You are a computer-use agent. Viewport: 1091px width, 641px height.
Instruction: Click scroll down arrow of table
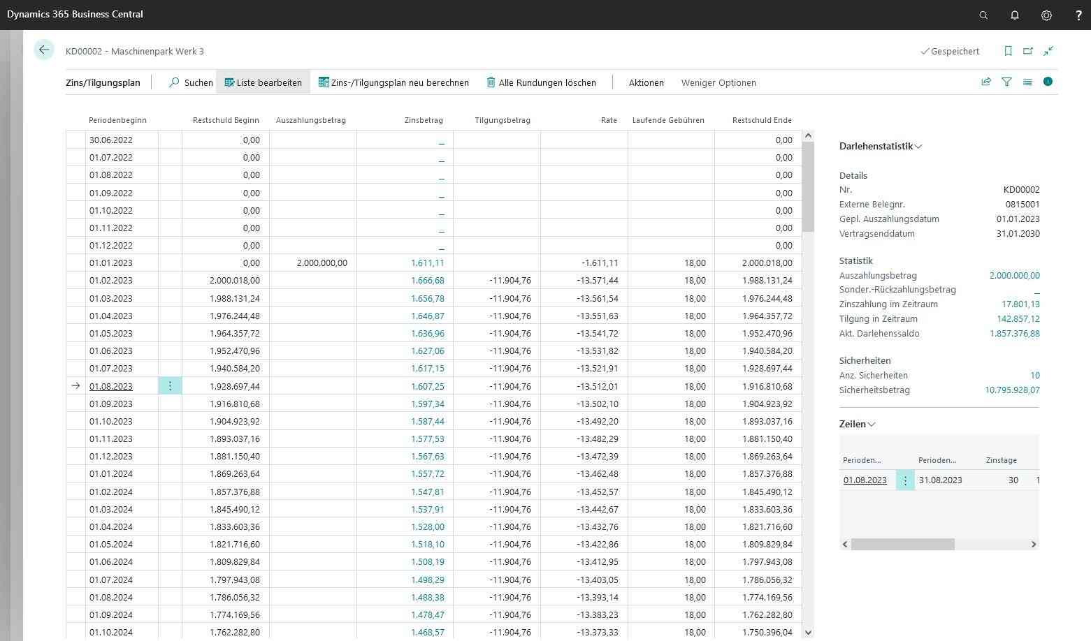click(x=808, y=633)
